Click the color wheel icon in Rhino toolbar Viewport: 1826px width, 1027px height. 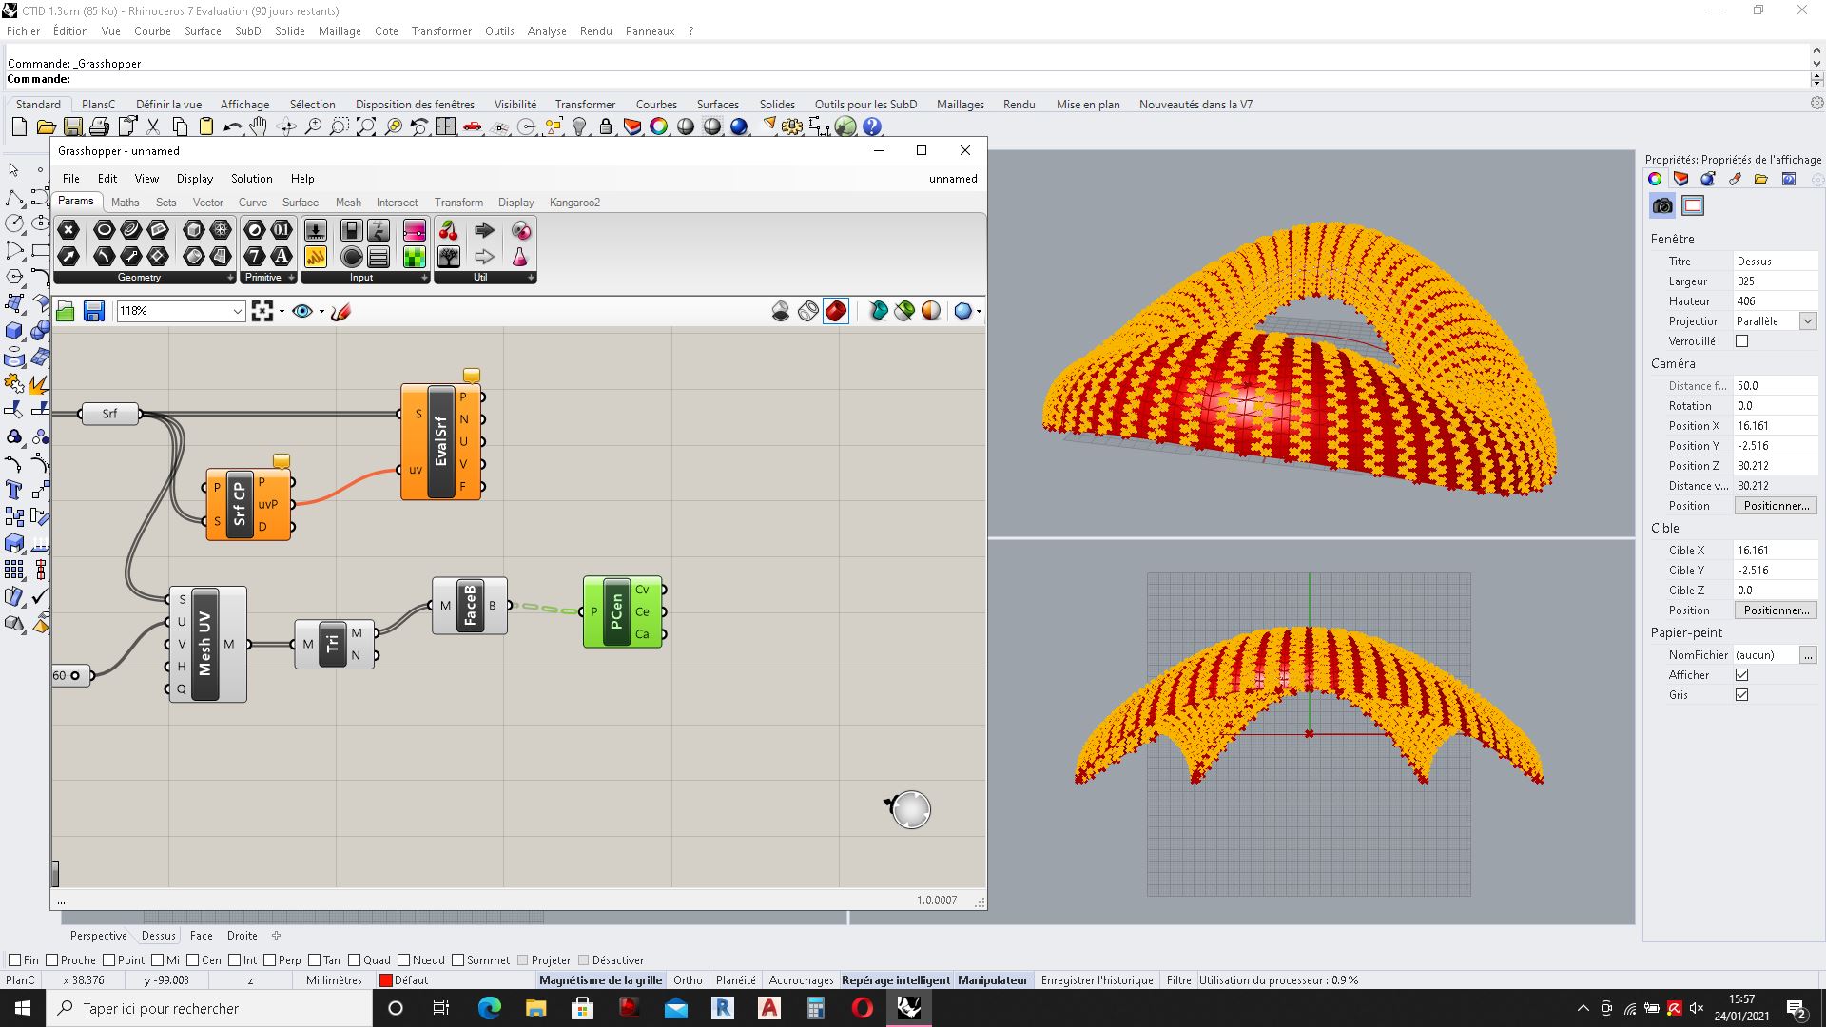(x=658, y=126)
